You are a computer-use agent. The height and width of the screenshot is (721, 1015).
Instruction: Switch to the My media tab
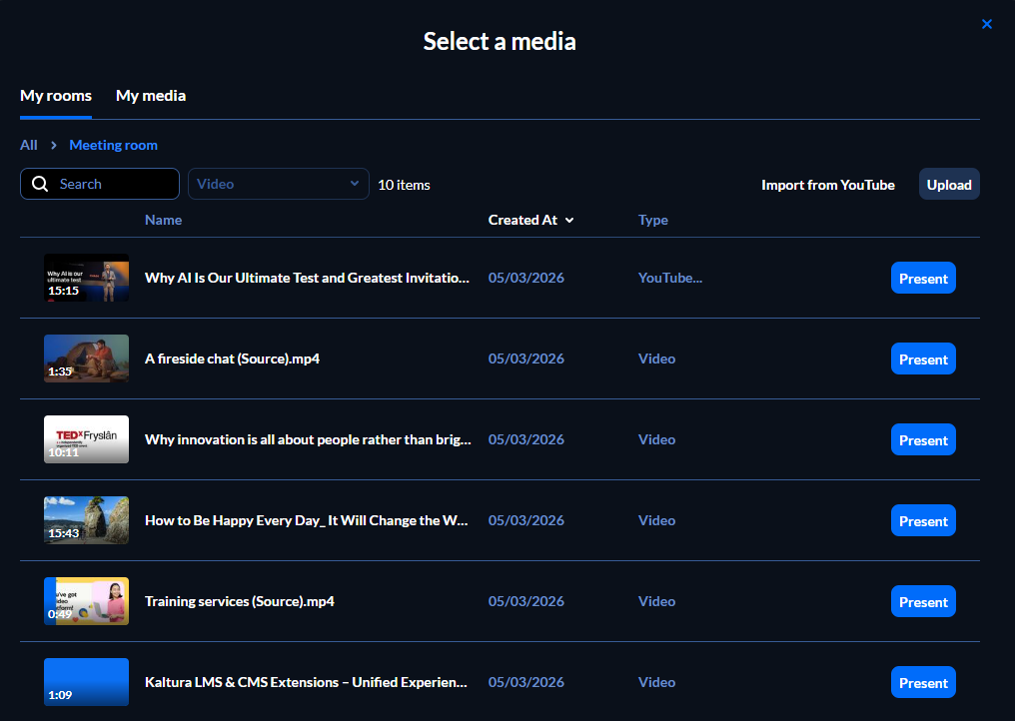[x=151, y=96]
